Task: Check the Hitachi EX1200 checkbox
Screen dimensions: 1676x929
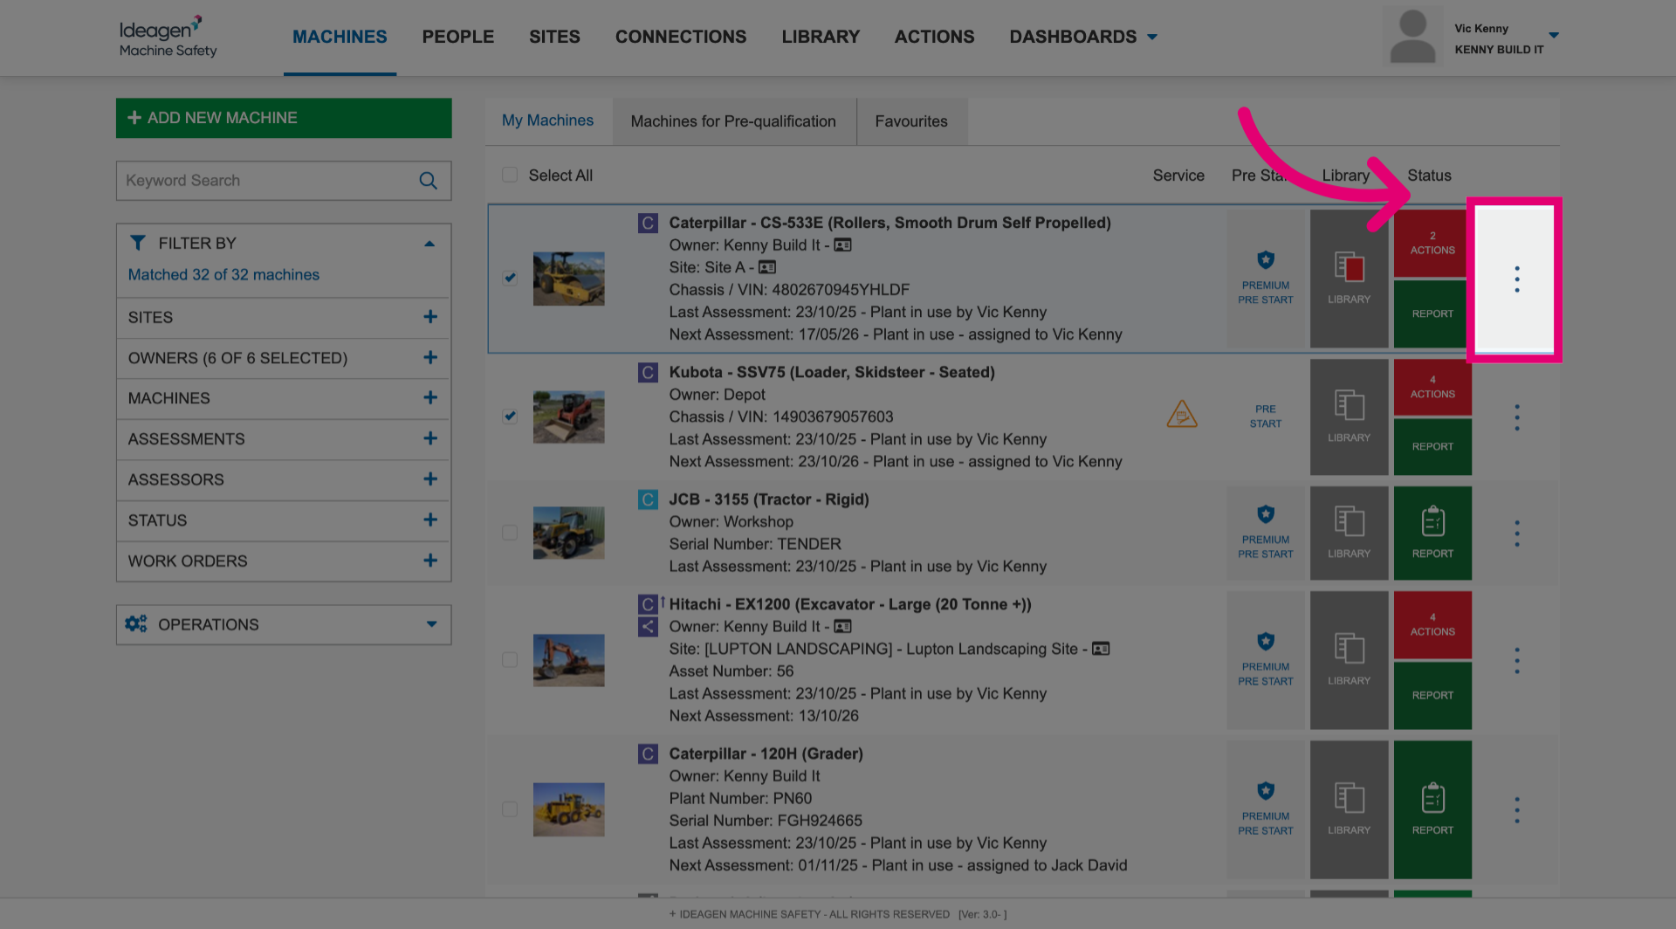Action: [510, 659]
